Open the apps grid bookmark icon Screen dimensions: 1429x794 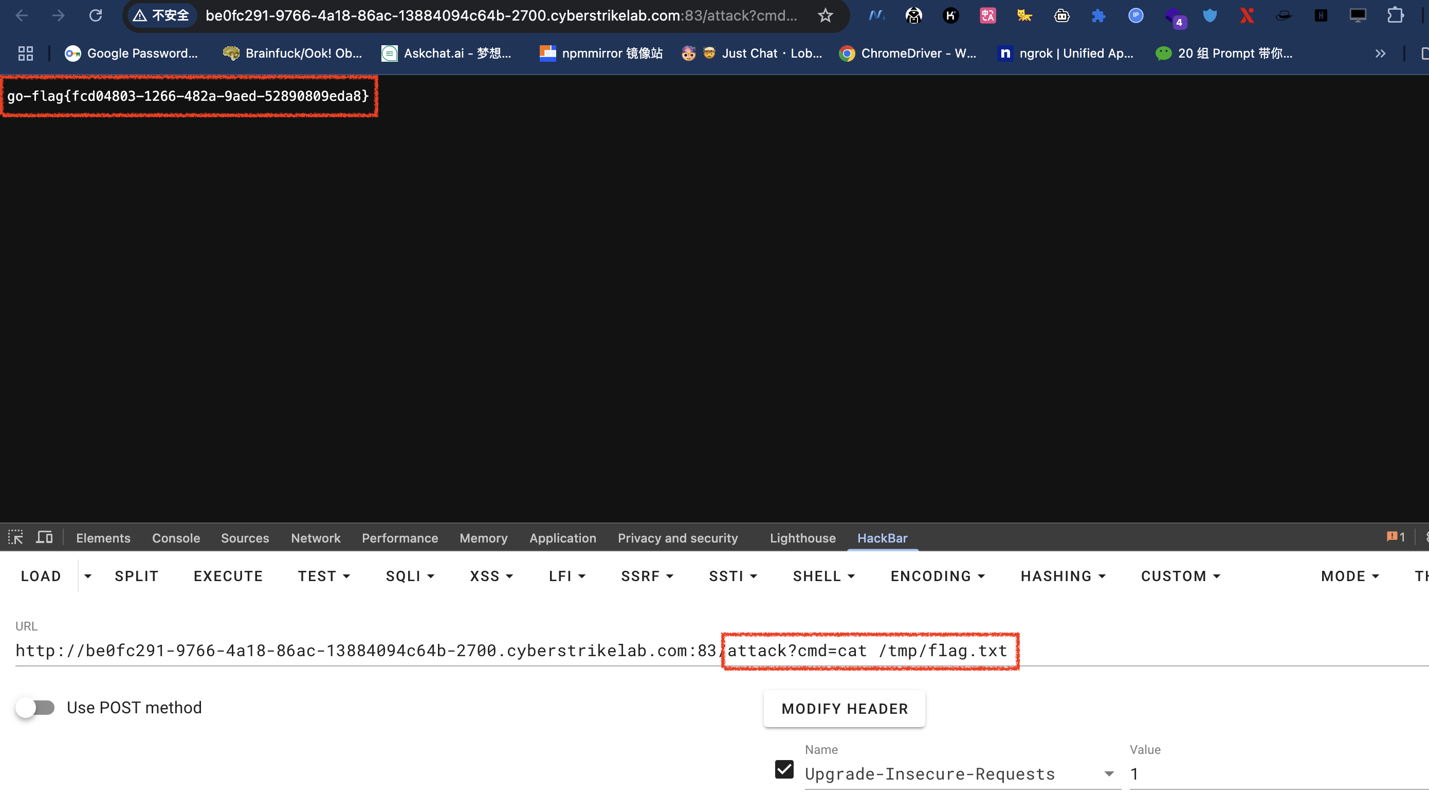(26, 53)
